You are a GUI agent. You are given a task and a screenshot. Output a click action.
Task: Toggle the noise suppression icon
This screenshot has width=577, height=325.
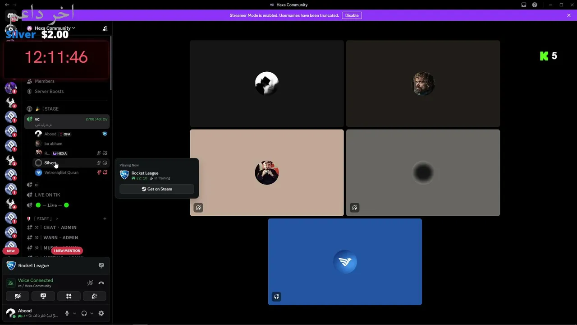click(x=90, y=283)
